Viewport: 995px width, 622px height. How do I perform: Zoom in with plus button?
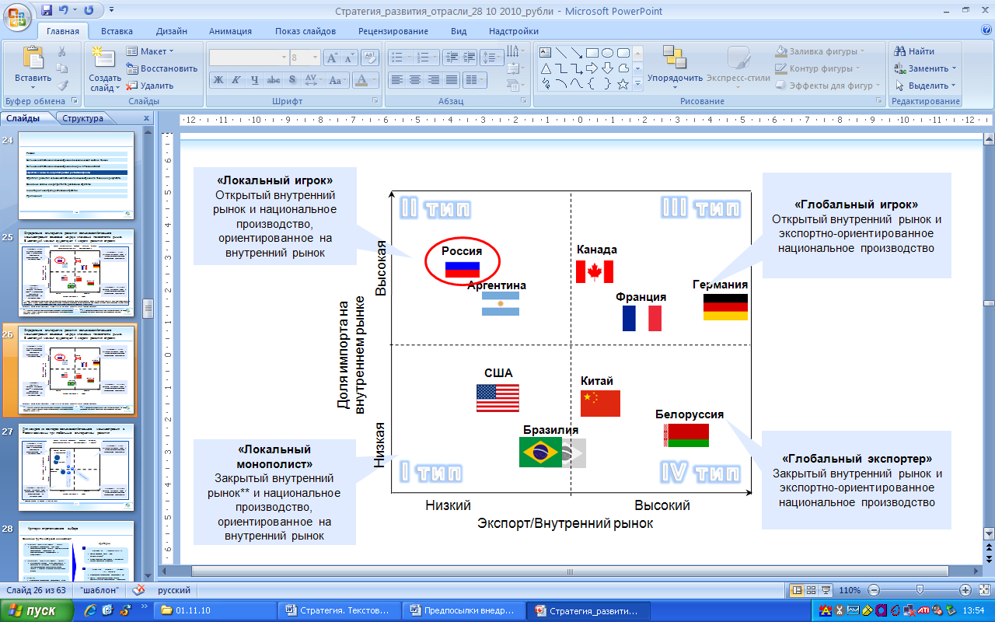pyautogui.click(x=965, y=590)
